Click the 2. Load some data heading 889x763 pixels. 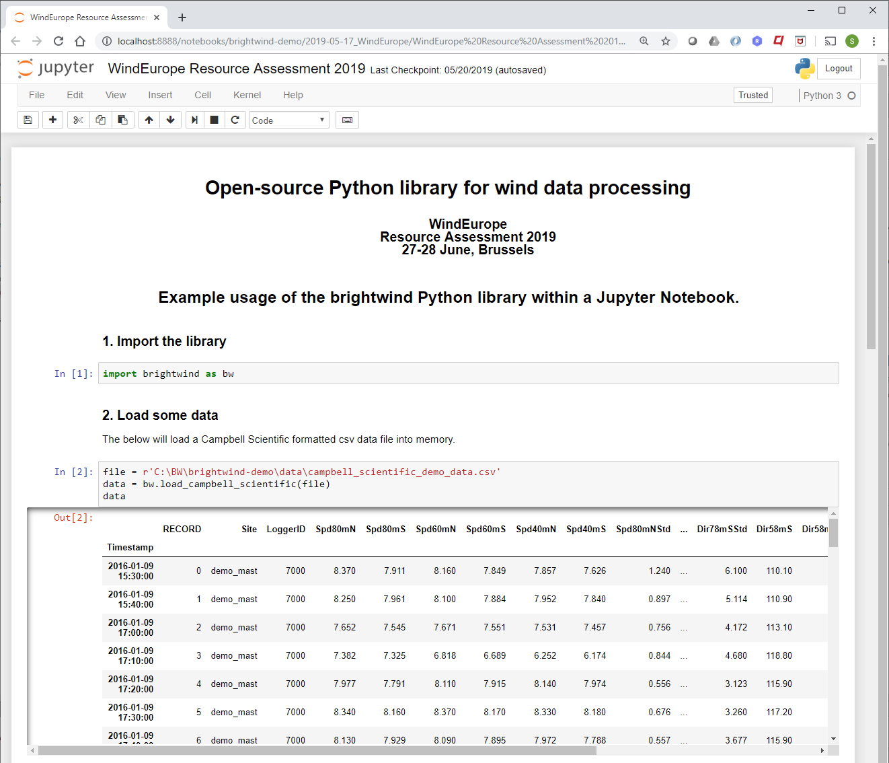click(x=160, y=415)
